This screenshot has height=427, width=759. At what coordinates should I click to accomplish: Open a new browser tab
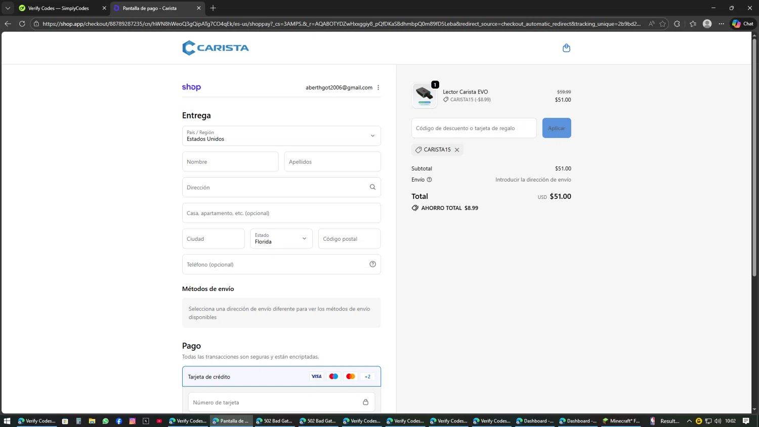pyautogui.click(x=213, y=8)
